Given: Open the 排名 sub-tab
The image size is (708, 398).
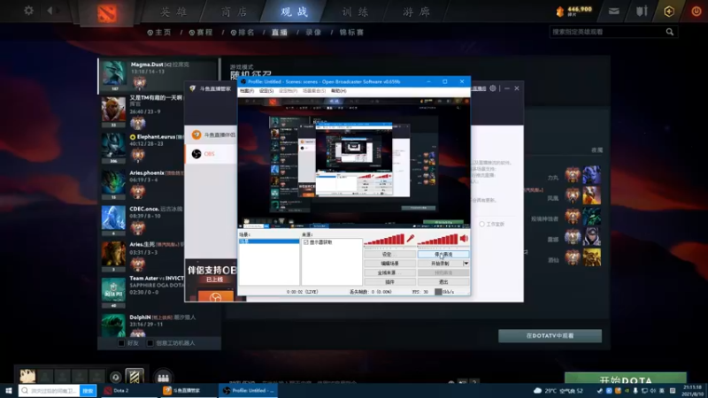Looking at the screenshot, I should 242,33.
